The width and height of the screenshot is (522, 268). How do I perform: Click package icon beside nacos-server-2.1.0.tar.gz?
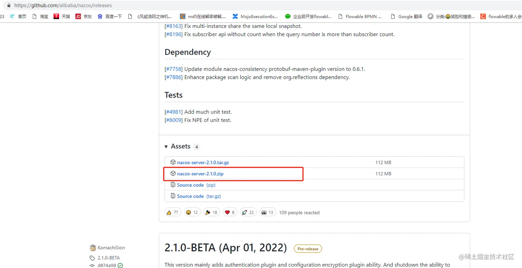(173, 162)
